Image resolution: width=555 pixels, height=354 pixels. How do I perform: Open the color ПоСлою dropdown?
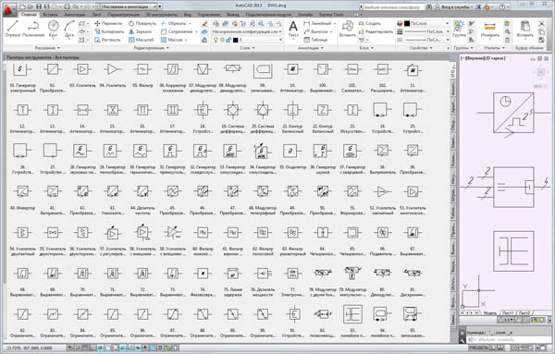coord(426,23)
